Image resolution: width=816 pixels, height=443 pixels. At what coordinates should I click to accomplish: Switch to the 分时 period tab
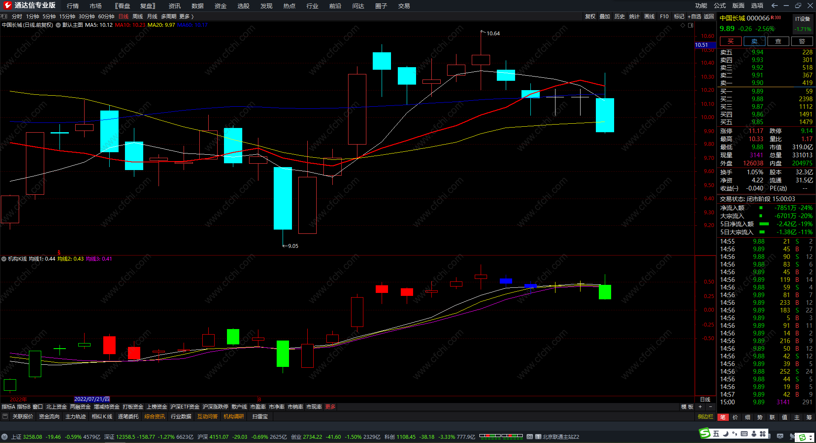17,16
